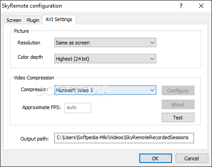The height and width of the screenshot is (167, 212).
Task: Switch to the Screen tab
Action: 14,20
